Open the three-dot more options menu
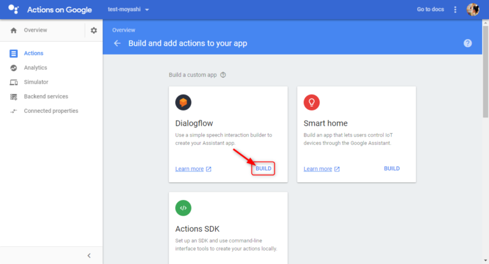Image resolution: width=489 pixels, height=264 pixels. [455, 10]
